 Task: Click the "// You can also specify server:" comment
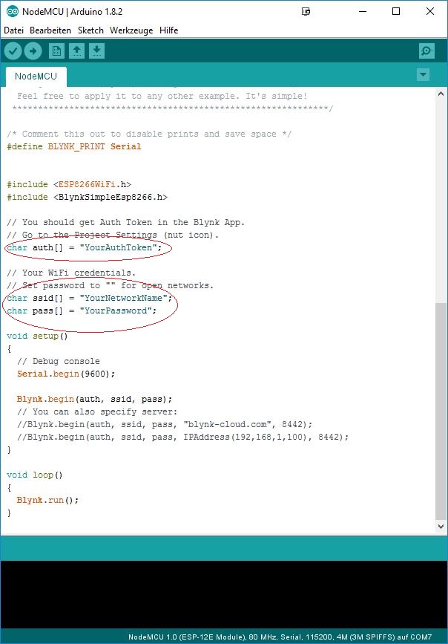click(x=97, y=412)
